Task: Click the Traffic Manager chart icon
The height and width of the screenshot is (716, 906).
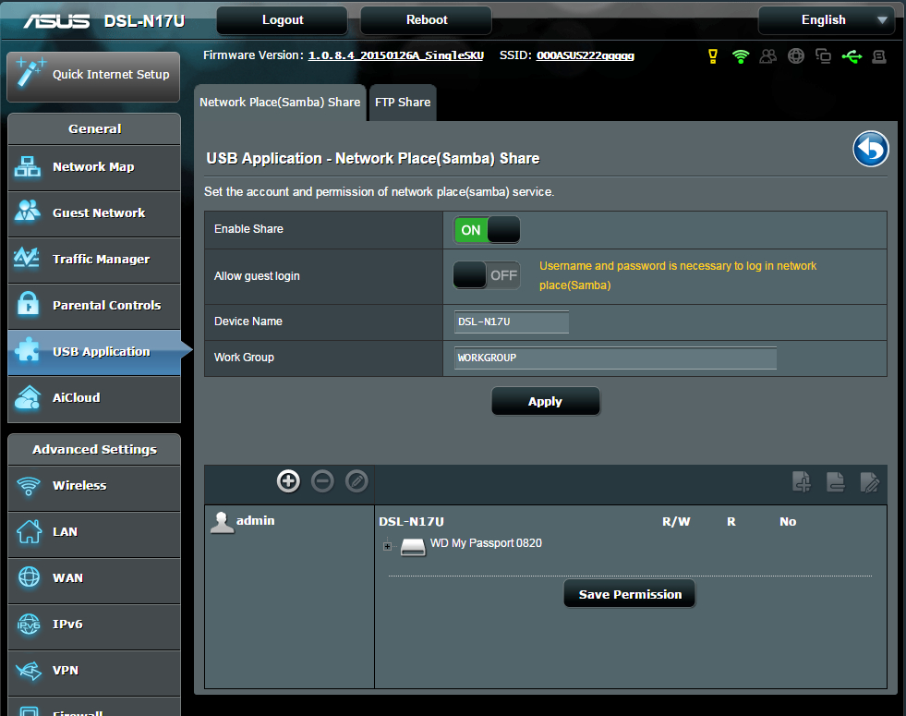Action: [27, 258]
